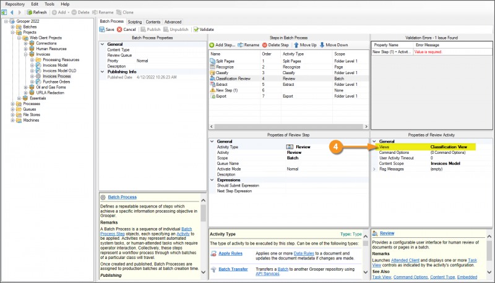Open the Repository menu
The width and height of the screenshot is (495, 283).
pos(15,4)
